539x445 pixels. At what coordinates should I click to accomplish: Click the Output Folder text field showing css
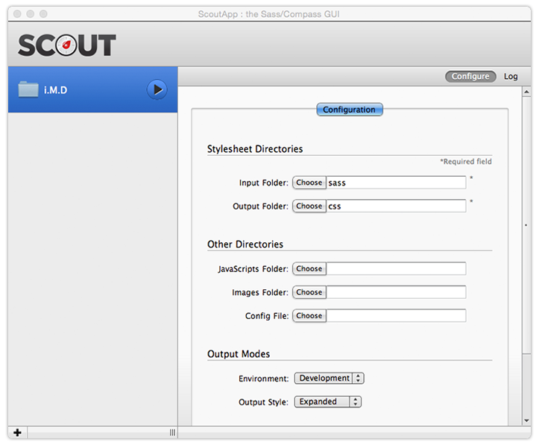(x=396, y=206)
